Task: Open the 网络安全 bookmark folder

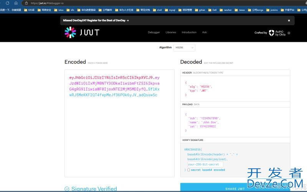Action: tap(44, 10)
